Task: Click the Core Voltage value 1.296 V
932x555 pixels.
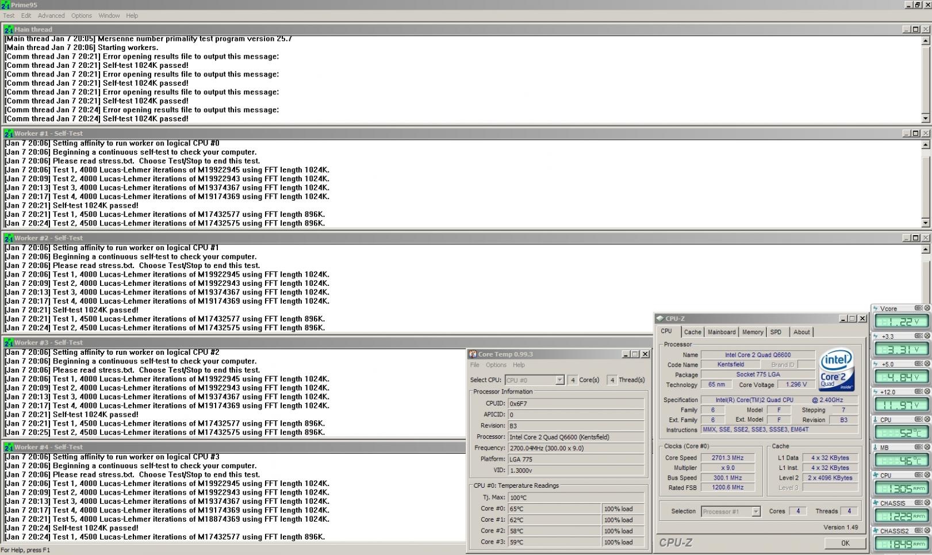Action: click(x=796, y=385)
